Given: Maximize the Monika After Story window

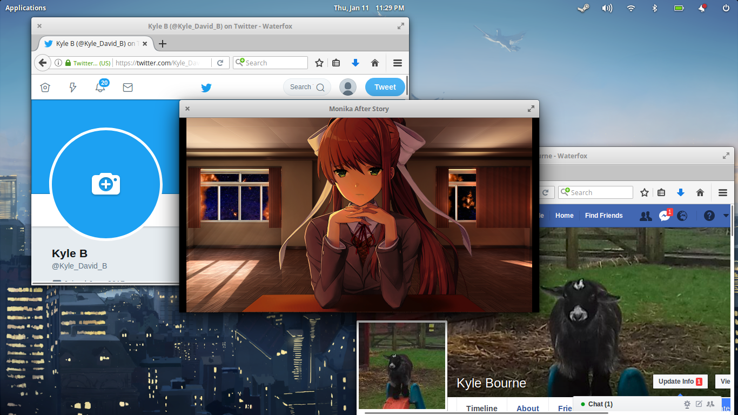Looking at the screenshot, I should click(531, 109).
